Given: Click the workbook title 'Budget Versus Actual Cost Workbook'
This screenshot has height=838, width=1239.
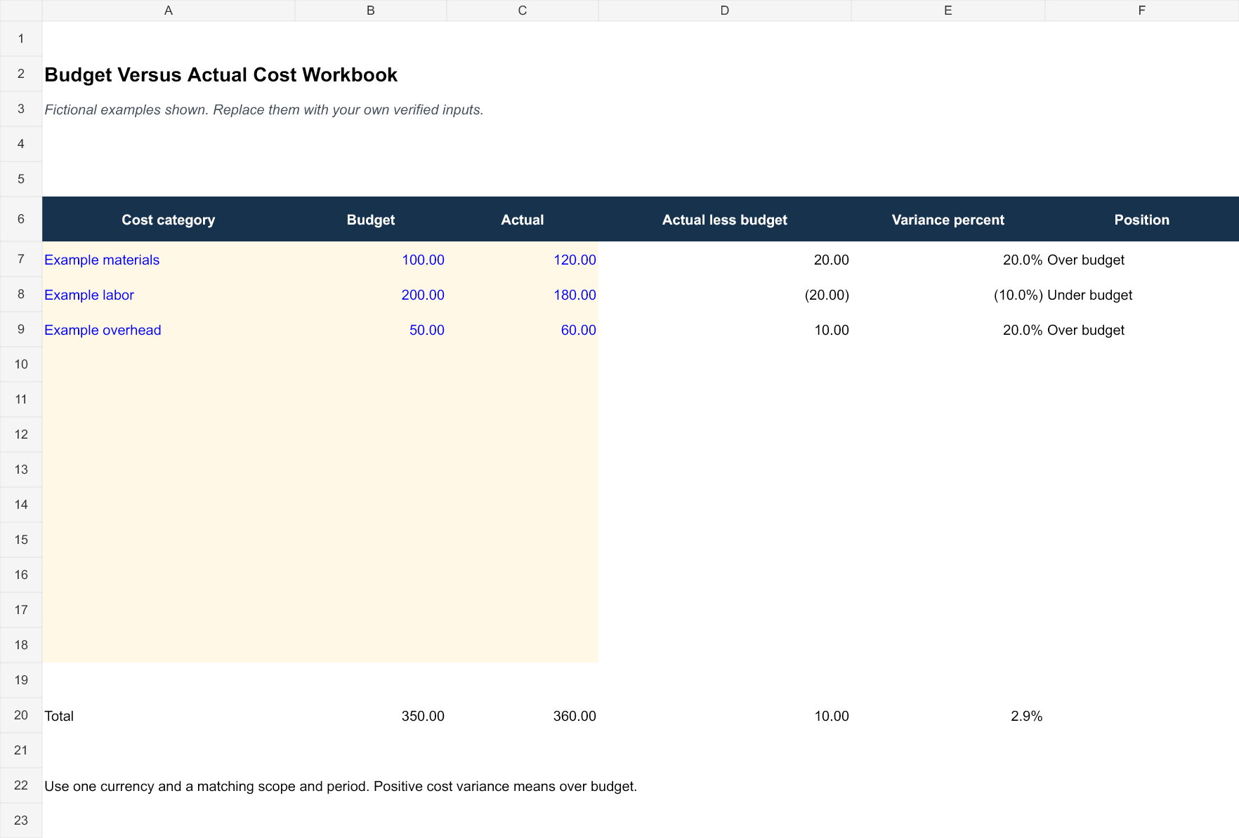Looking at the screenshot, I should 221,74.
